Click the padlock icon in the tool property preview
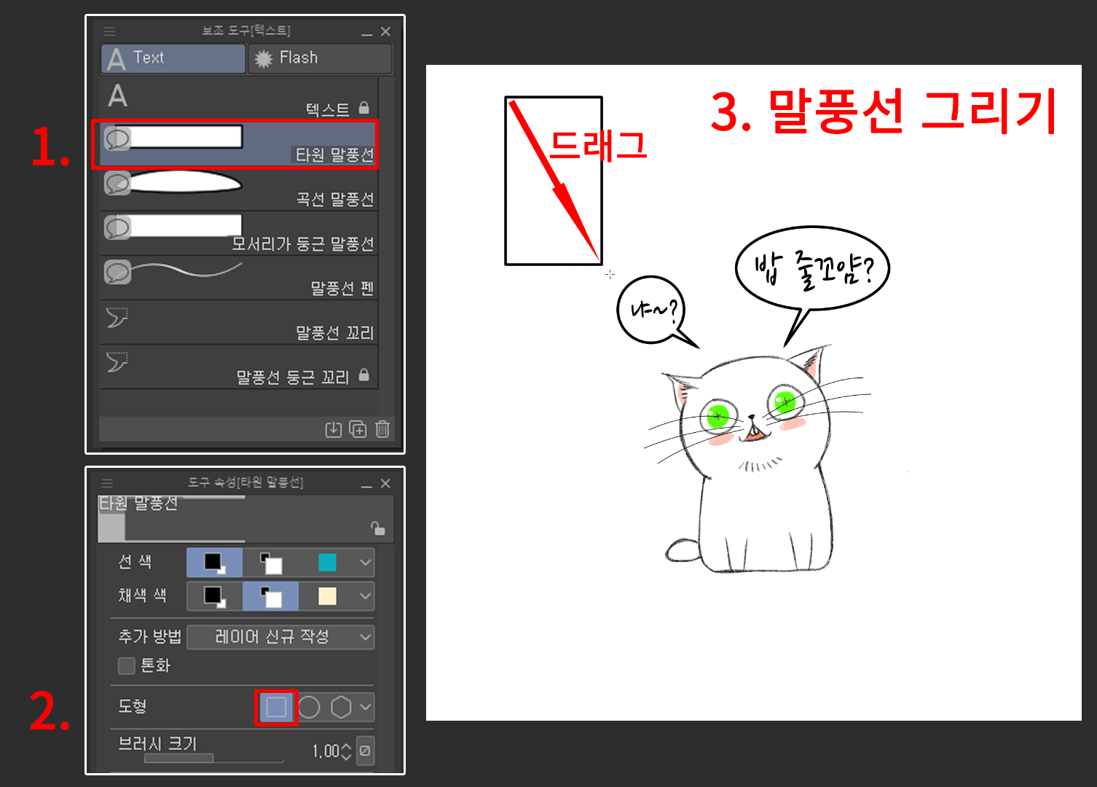Image resolution: width=1097 pixels, height=787 pixels. pos(377,528)
